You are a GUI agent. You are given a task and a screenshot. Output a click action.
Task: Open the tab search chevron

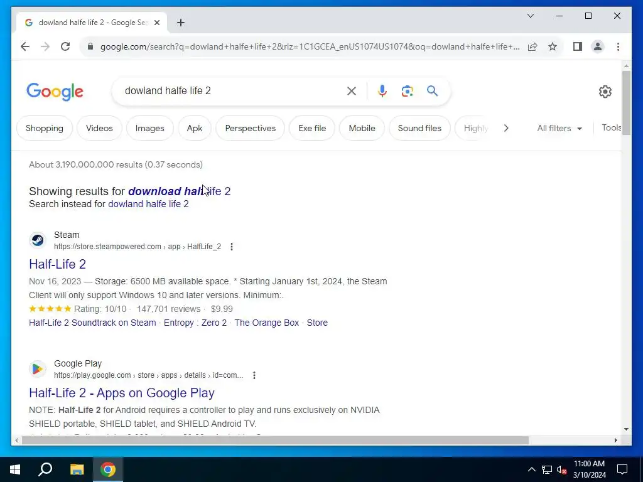[x=531, y=16]
